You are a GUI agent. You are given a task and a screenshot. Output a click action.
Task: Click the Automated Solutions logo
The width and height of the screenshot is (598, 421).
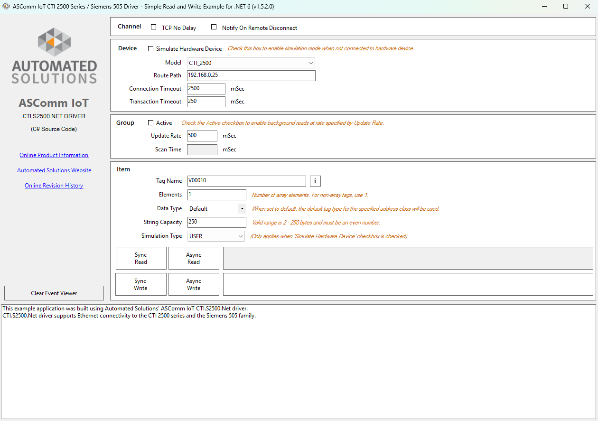tap(54, 55)
